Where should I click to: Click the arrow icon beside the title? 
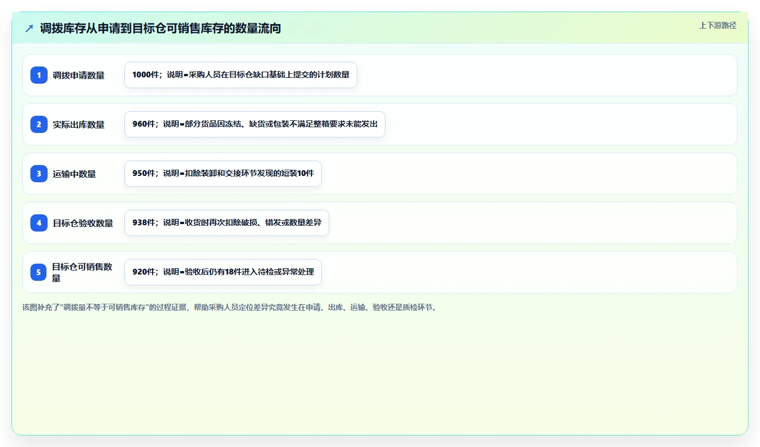click(29, 28)
